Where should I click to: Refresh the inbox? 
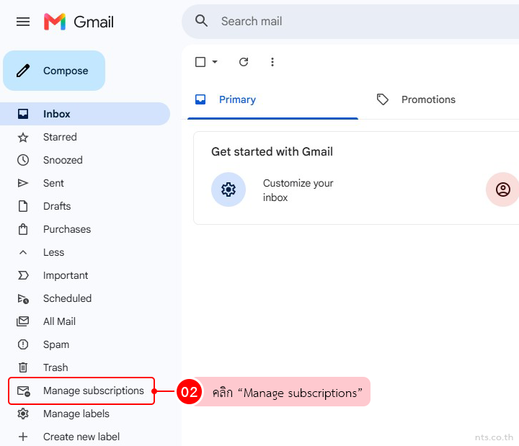click(x=244, y=62)
